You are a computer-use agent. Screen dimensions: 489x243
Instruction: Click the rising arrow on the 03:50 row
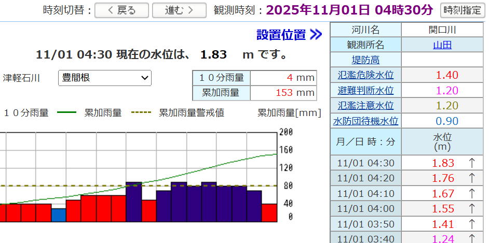point(472,224)
